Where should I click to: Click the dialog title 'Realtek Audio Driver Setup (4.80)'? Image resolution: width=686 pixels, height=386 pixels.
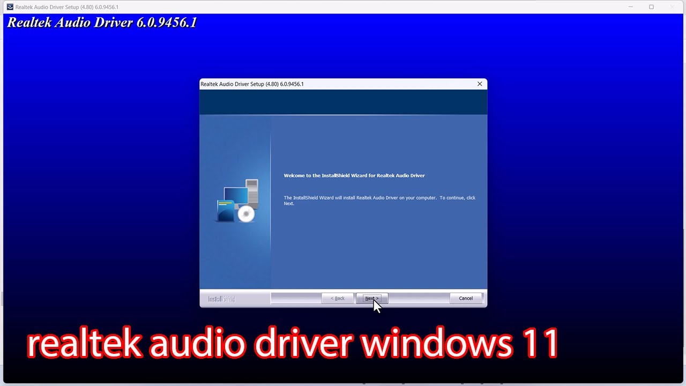tap(252, 84)
